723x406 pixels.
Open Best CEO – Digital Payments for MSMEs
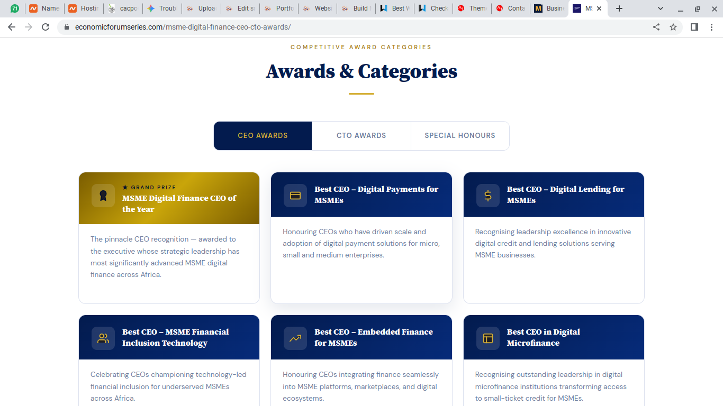click(361, 238)
